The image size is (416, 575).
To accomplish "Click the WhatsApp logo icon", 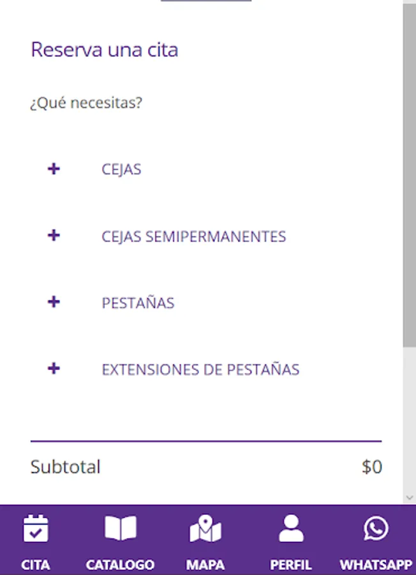I will point(376,528).
